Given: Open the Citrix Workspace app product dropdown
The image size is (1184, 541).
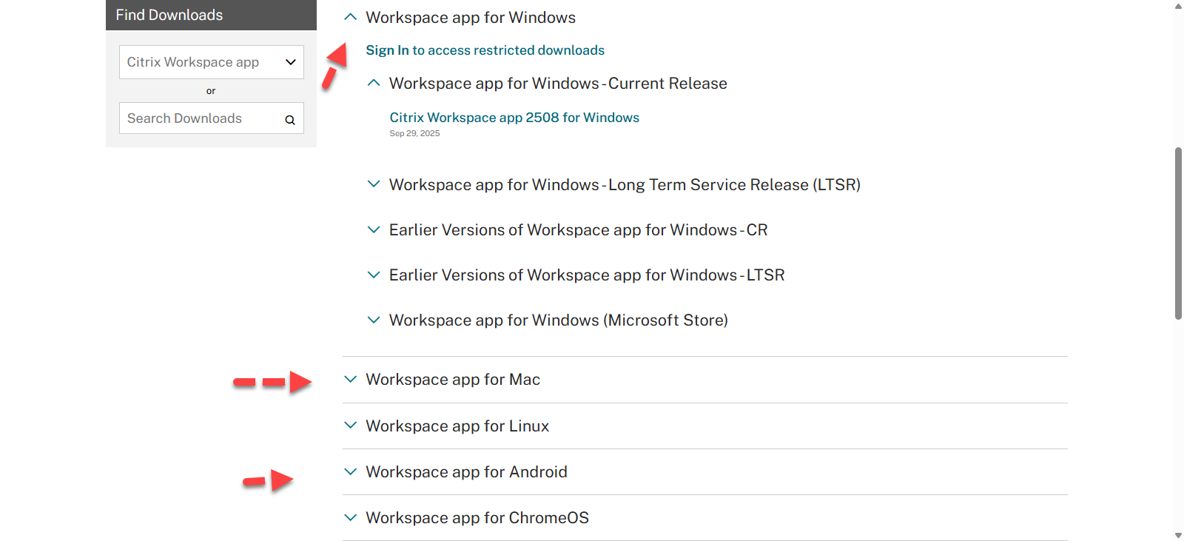Looking at the screenshot, I should click(210, 62).
